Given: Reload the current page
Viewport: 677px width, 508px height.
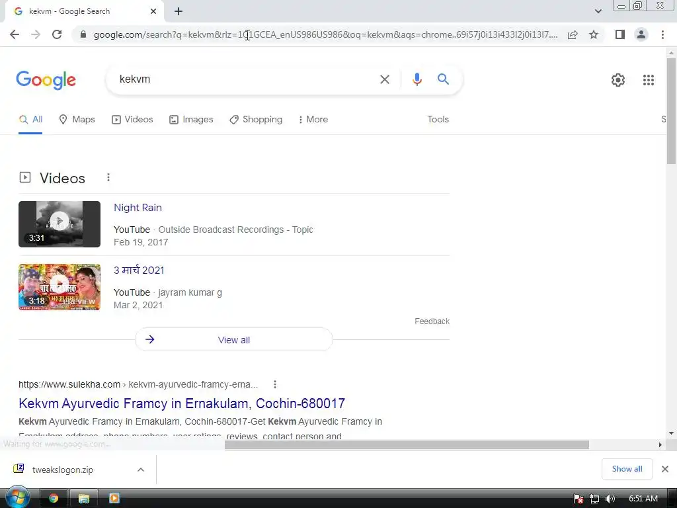Looking at the screenshot, I should pyautogui.click(x=57, y=34).
